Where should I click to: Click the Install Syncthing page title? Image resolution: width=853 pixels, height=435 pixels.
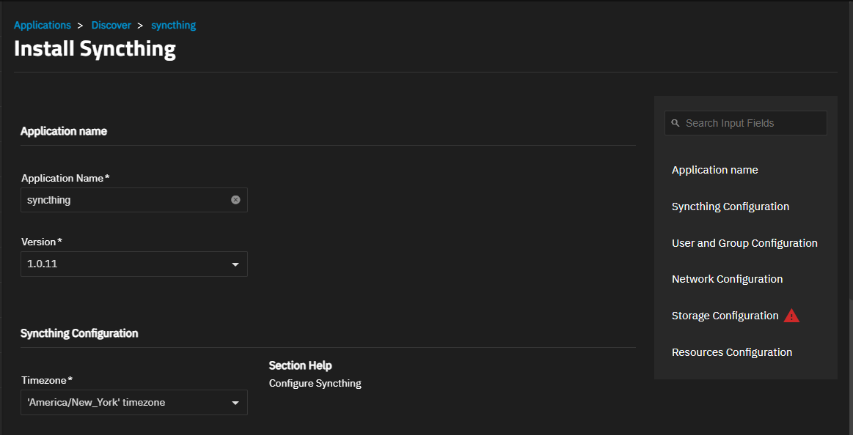pyautogui.click(x=95, y=49)
